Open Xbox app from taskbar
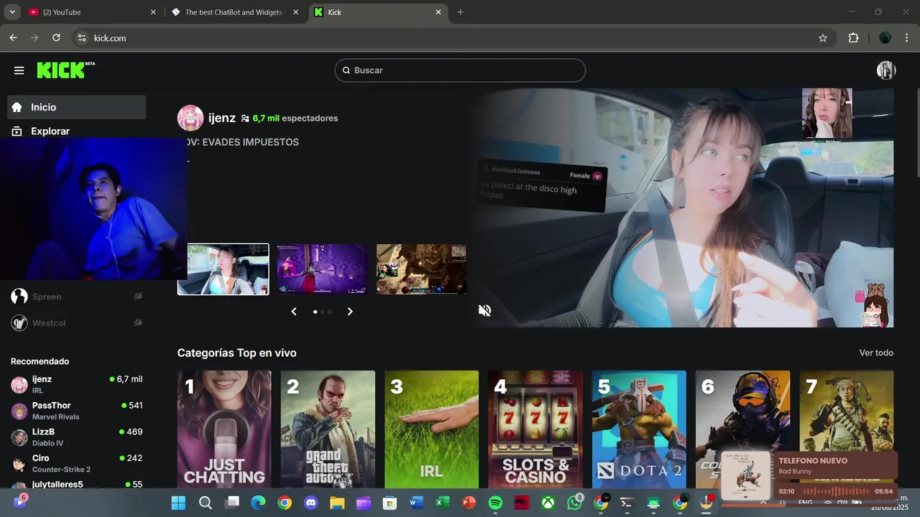This screenshot has width=920, height=517. point(548,503)
